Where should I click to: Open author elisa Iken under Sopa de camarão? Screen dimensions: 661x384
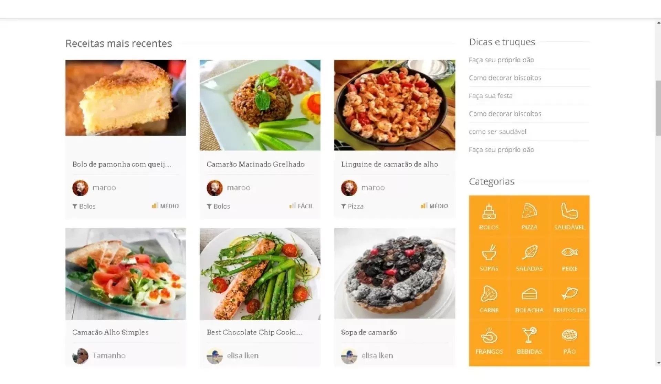pyautogui.click(x=377, y=355)
